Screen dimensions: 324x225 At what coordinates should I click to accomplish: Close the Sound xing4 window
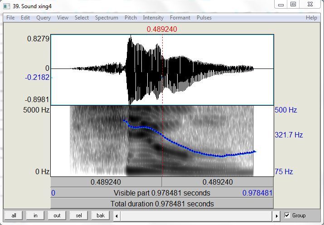pyautogui.click(x=310, y=5)
